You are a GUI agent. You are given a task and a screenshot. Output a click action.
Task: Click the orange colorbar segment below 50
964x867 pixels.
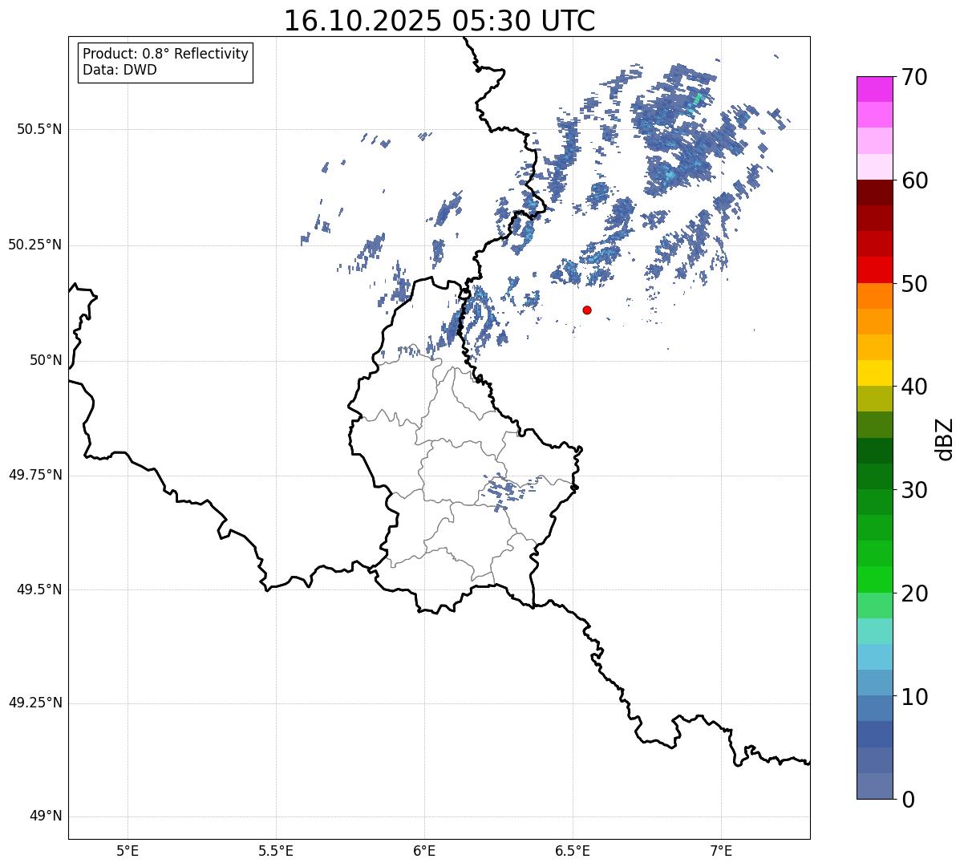[x=874, y=296]
